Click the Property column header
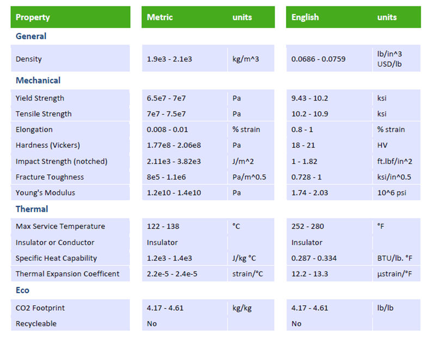 (x=33, y=17)
